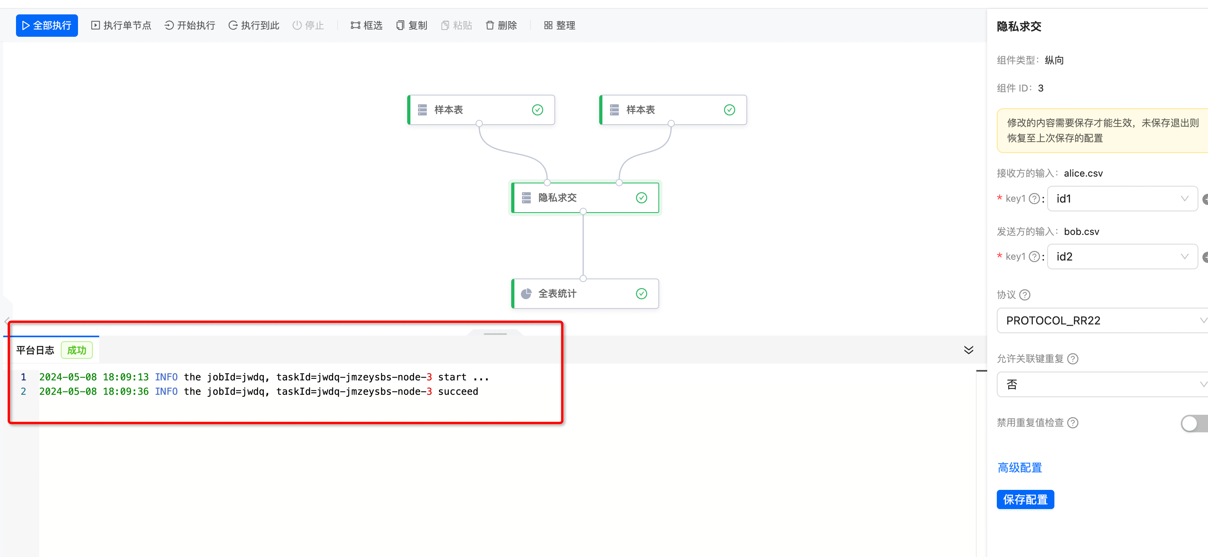The image size is (1208, 557).
Task: Click the 成功 status tag
Action: pos(77,350)
